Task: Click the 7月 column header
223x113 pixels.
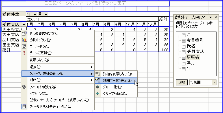Action: point(98,25)
